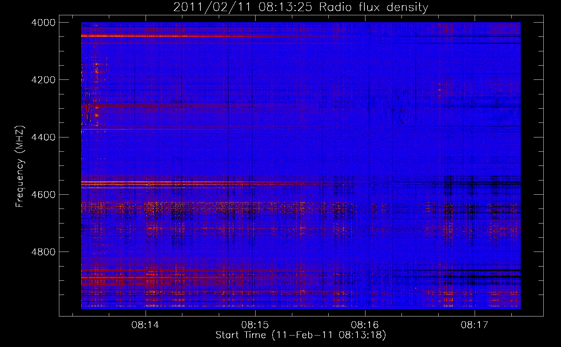Click the 4600 frequency axis label

[x=43, y=195]
